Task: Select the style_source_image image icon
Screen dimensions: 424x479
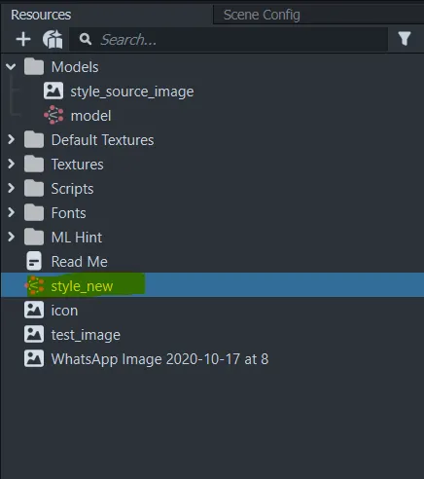Action: (x=53, y=91)
